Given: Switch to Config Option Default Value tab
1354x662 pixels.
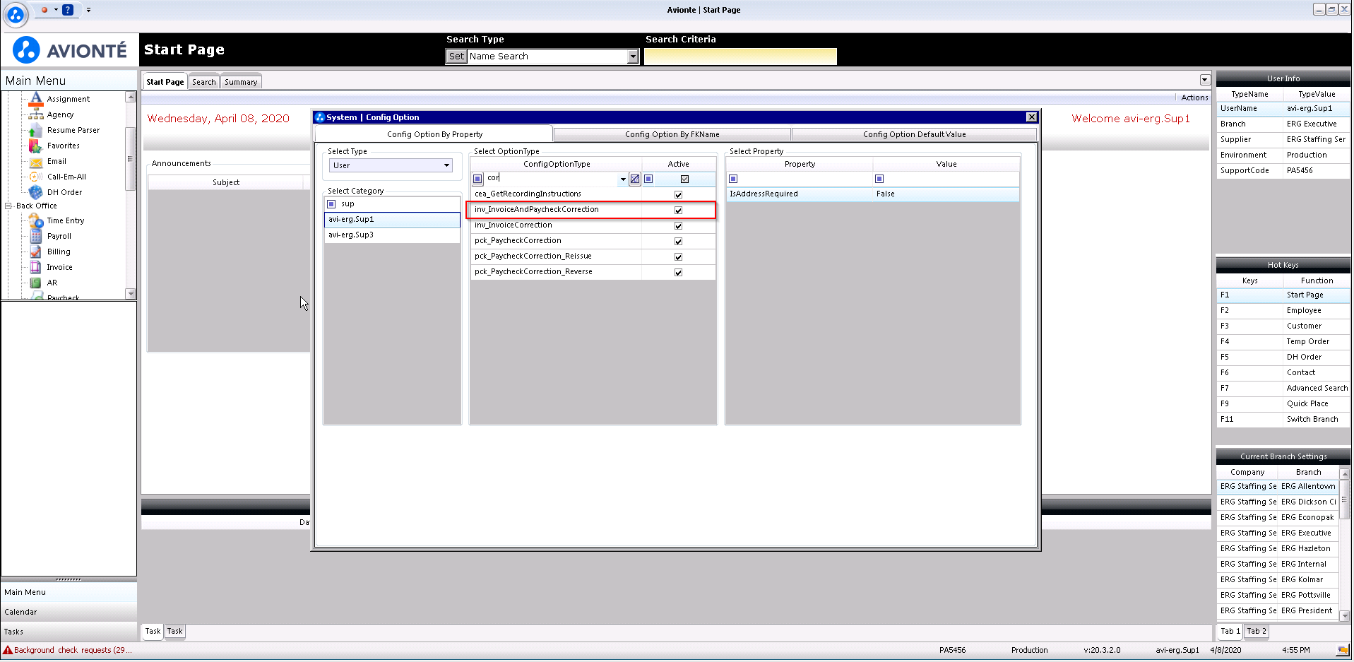Looking at the screenshot, I should pyautogui.click(x=914, y=134).
